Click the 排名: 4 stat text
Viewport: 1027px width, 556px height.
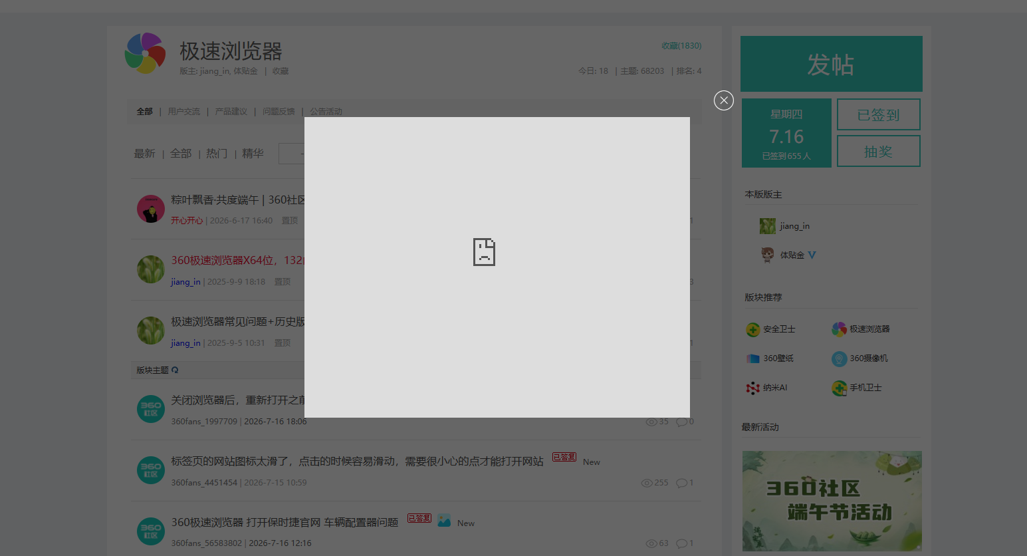pyautogui.click(x=689, y=71)
